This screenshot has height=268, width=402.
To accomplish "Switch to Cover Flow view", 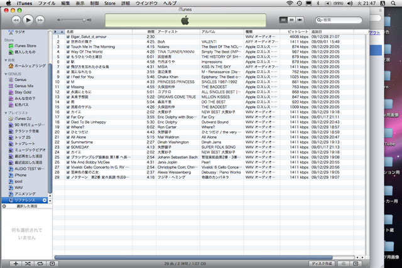I will click(300, 19).
